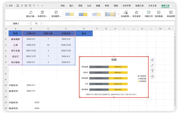Open the 绘图工具 tab
This screenshot has height=113, width=178.
tap(139, 6)
